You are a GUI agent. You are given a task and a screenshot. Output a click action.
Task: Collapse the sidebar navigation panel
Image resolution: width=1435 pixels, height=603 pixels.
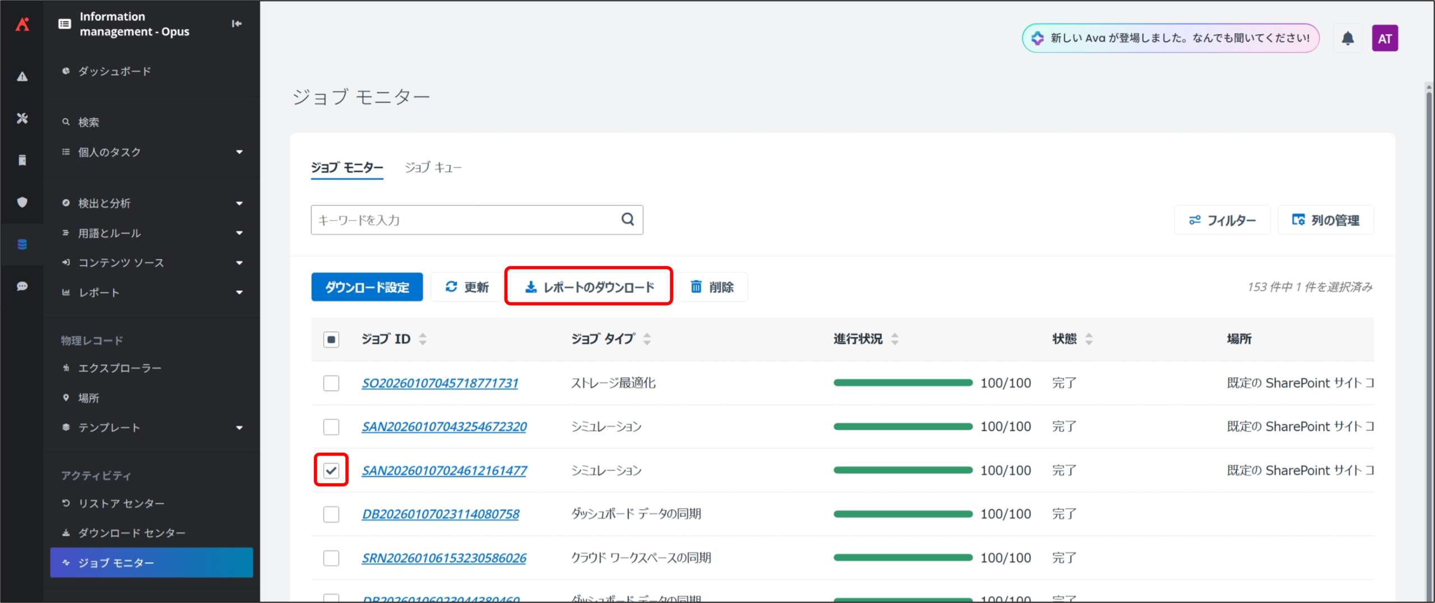(x=237, y=24)
